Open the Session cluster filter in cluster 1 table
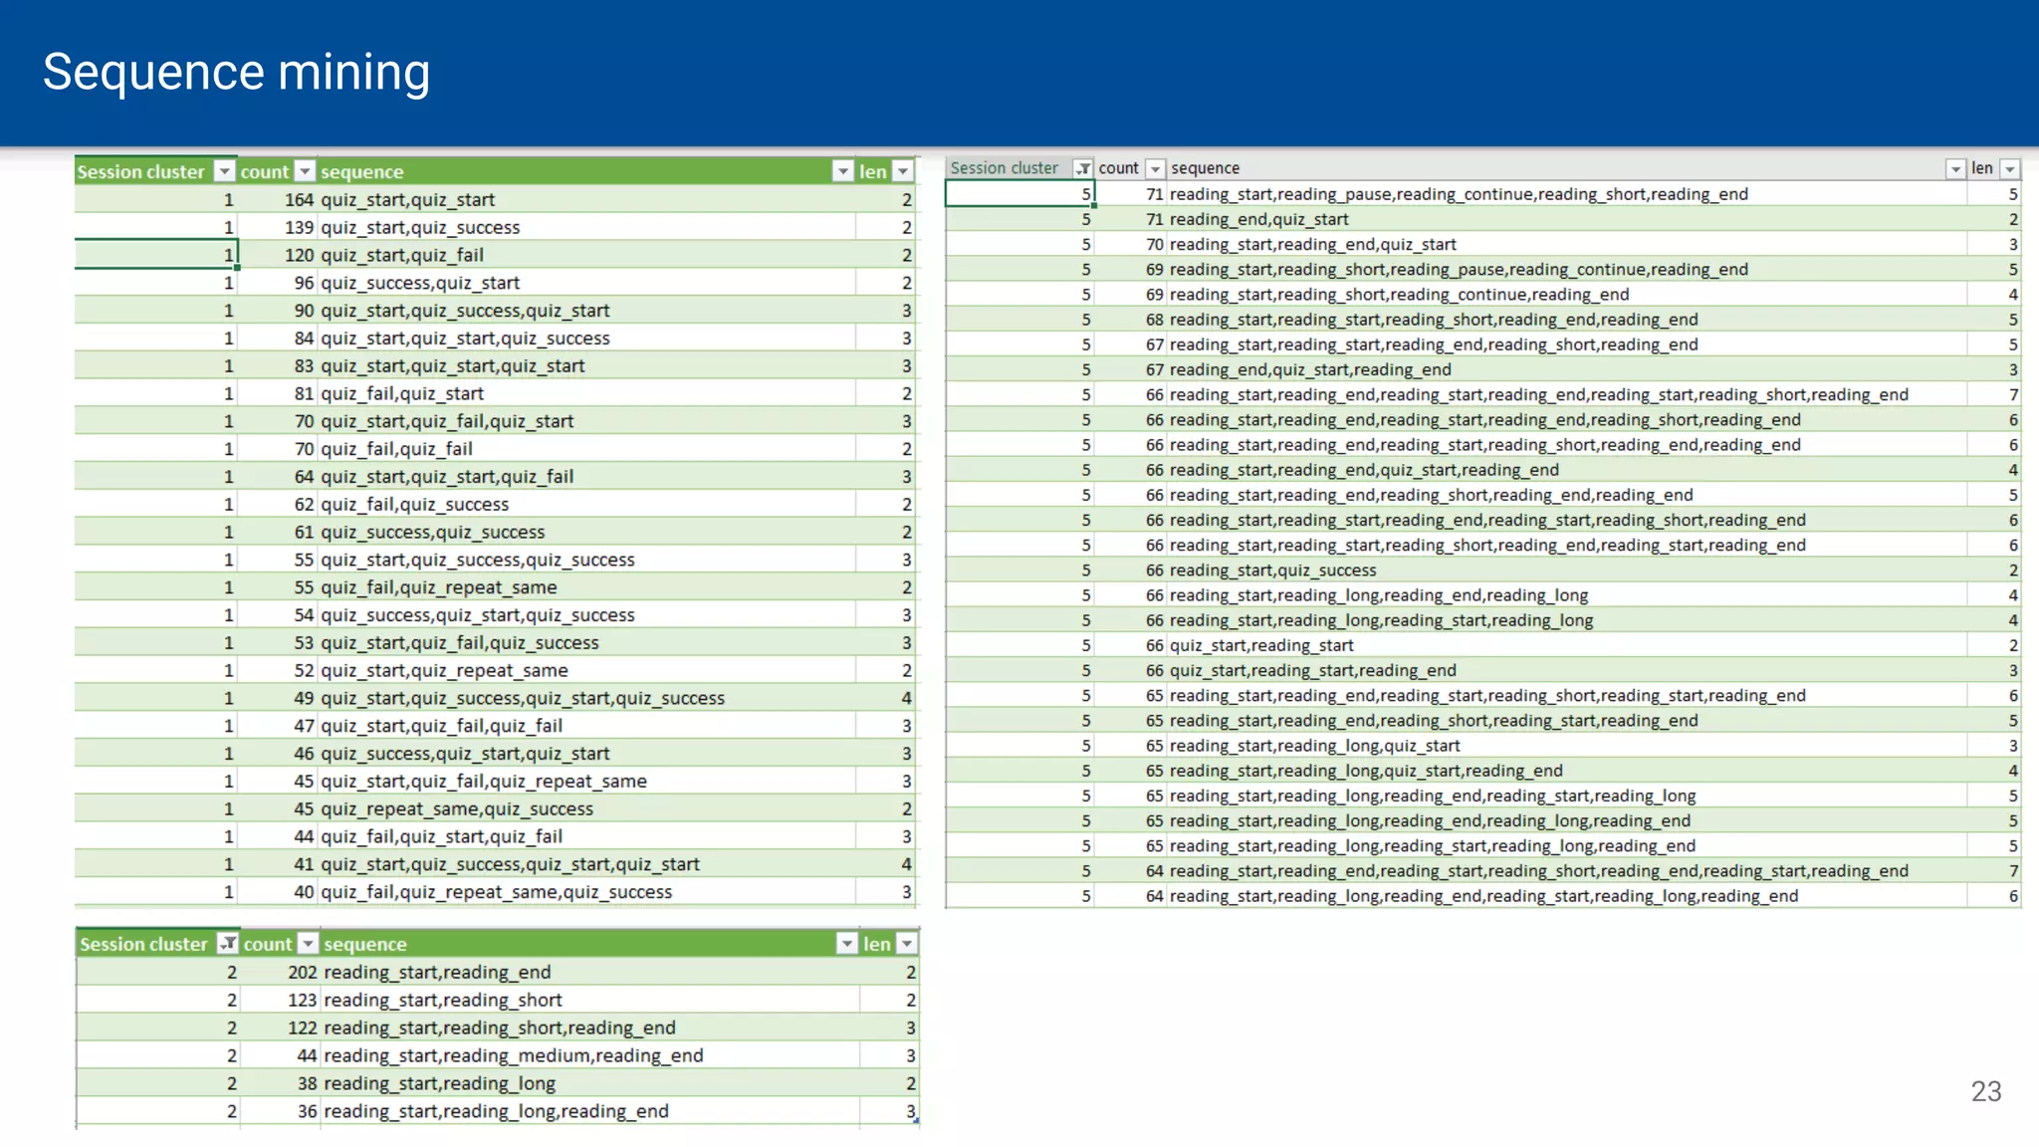 point(225,171)
